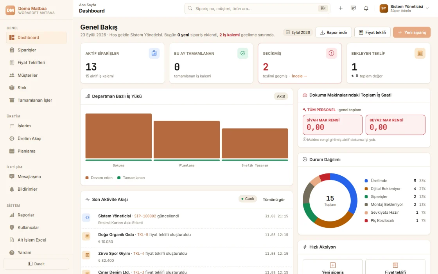Click Yeni sipariş quick action tile

point(333,267)
